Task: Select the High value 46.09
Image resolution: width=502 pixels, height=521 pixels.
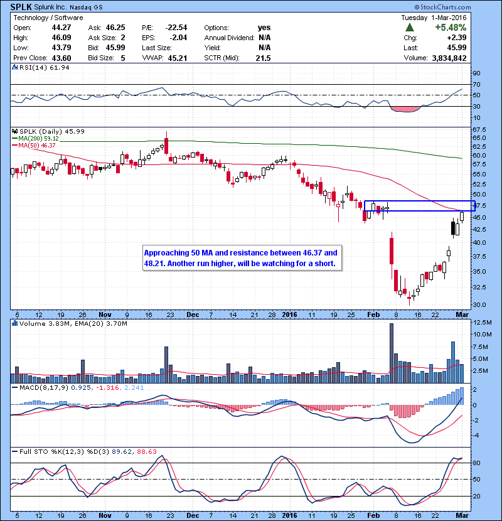Action: pos(61,38)
